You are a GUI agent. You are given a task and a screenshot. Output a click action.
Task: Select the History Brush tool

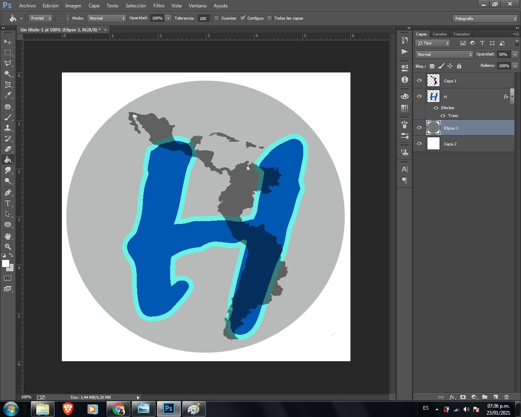[8, 138]
